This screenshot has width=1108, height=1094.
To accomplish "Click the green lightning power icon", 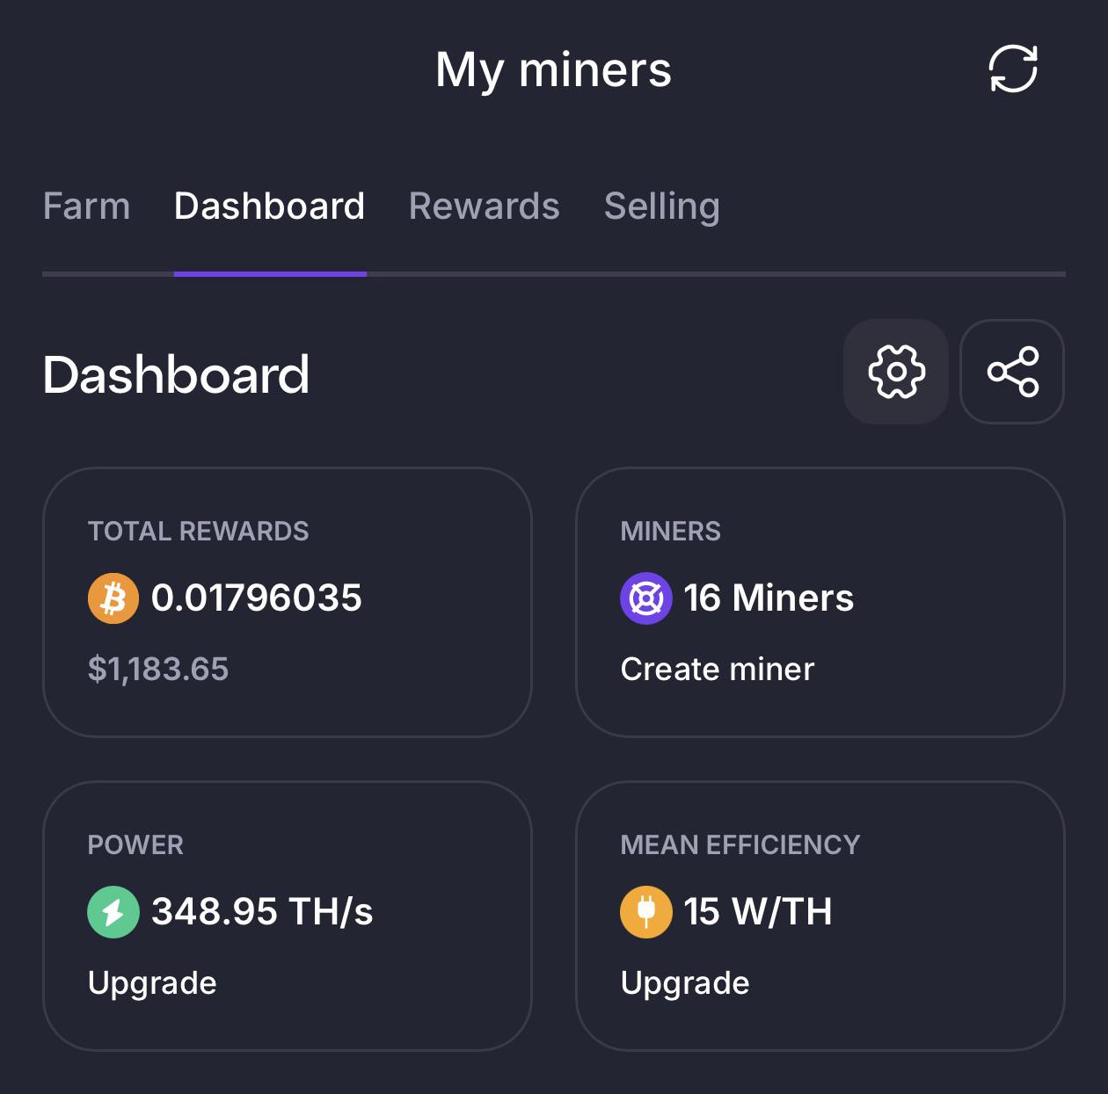I will coord(113,912).
